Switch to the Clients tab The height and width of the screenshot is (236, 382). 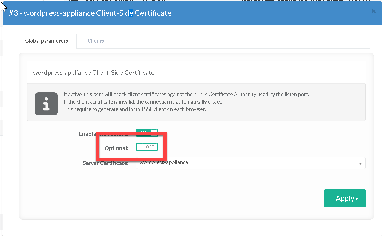click(x=96, y=41)
